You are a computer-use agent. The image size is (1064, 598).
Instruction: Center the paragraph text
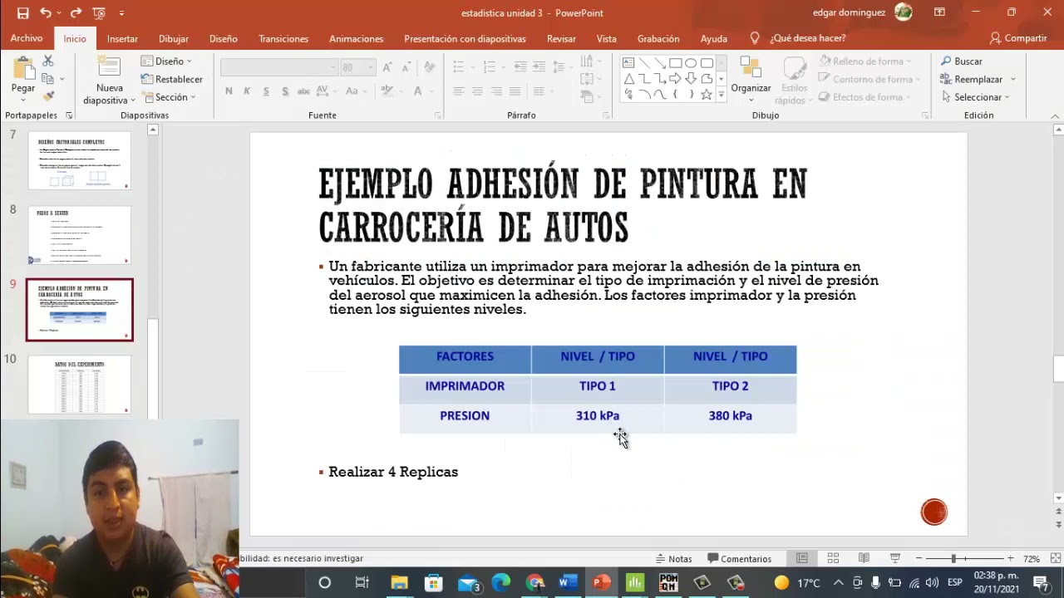(477, 91)
